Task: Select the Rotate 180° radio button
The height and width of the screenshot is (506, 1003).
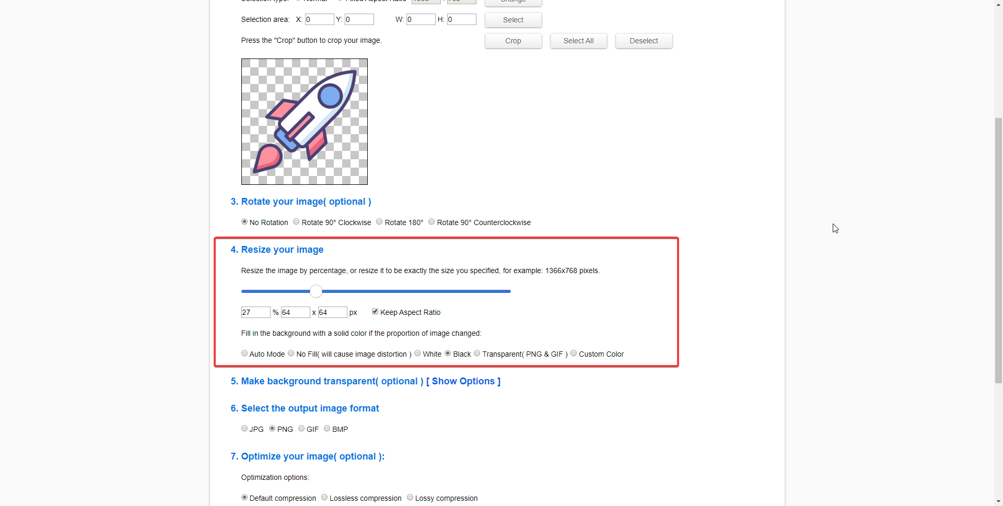Action: click(379, 222)
